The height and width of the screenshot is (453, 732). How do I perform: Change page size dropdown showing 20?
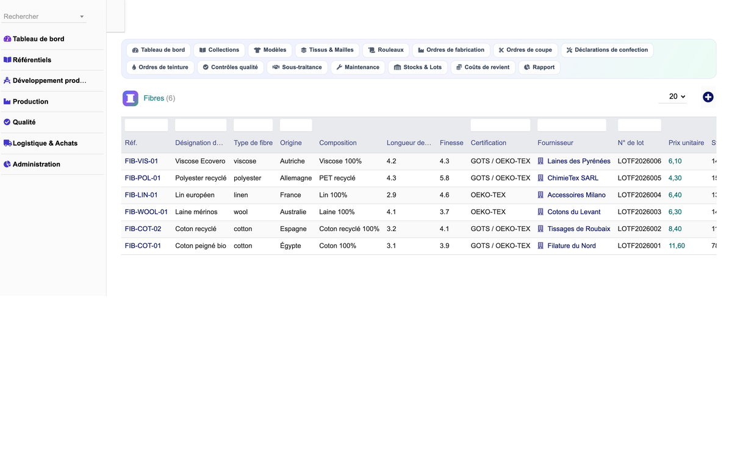click(x=673, y=96)
